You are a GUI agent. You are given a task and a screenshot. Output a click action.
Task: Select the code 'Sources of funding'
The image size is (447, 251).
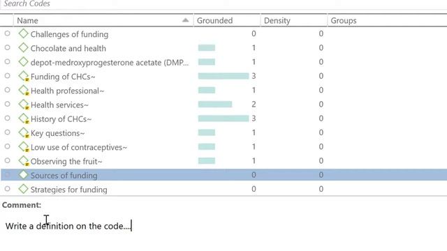[x=64, y=176]
